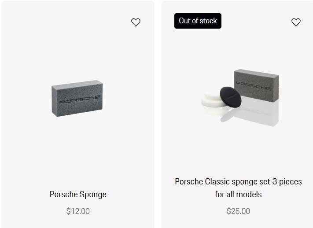Screen dimensions: 313x228
Task: Click empty area above Porsche Sponge image
Action: [x=77, y=48]
